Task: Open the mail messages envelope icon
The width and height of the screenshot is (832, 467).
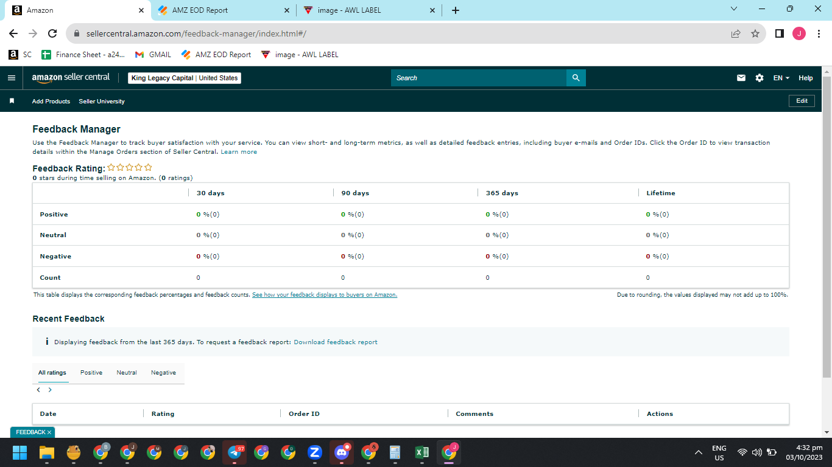Action: [x=741, y=78]
